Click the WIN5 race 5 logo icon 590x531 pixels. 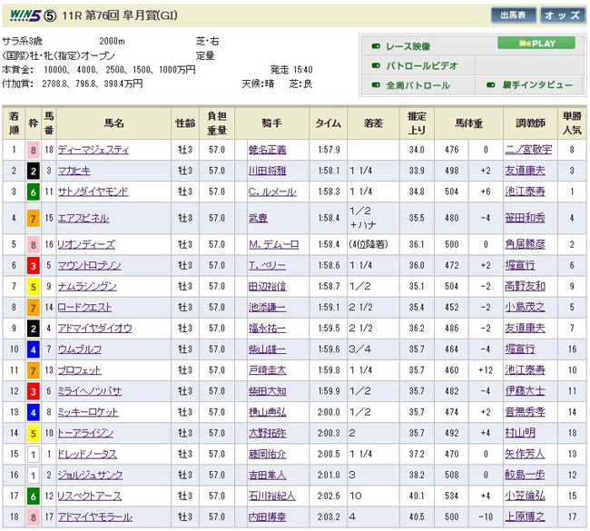click(x=31, y=15)
